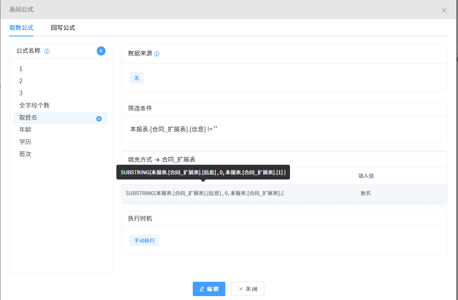
Task: Click the 无 data source tag
Action: tap(137, 78)
